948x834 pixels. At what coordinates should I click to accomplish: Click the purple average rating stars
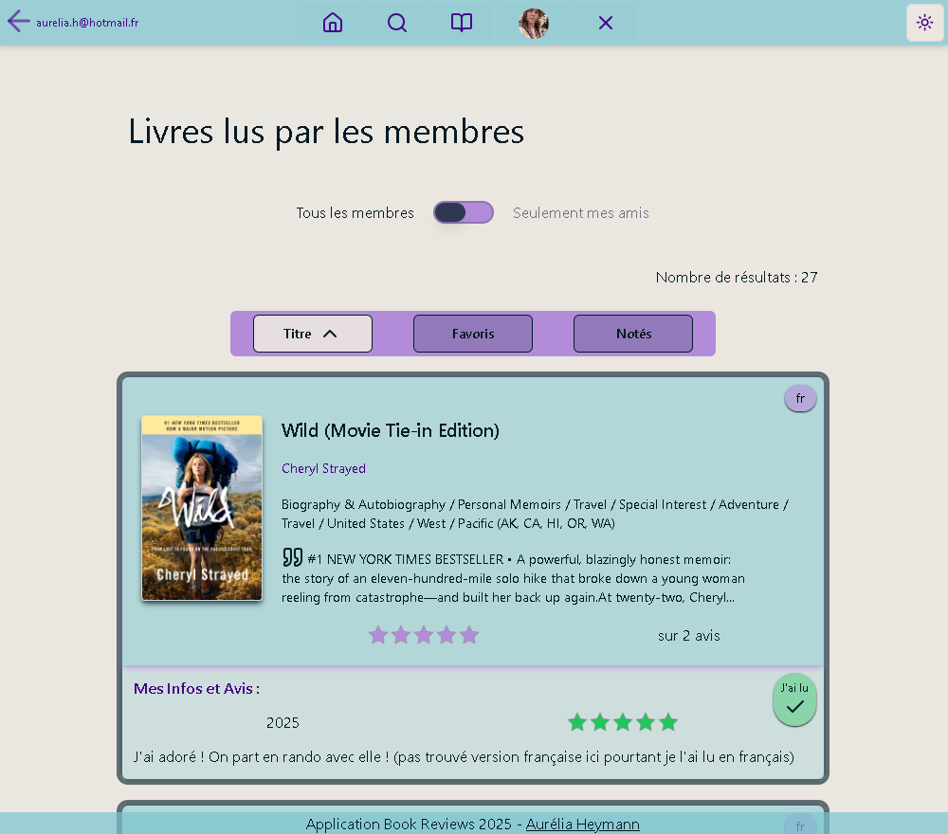pyautogui.click(x=424, y=635)
